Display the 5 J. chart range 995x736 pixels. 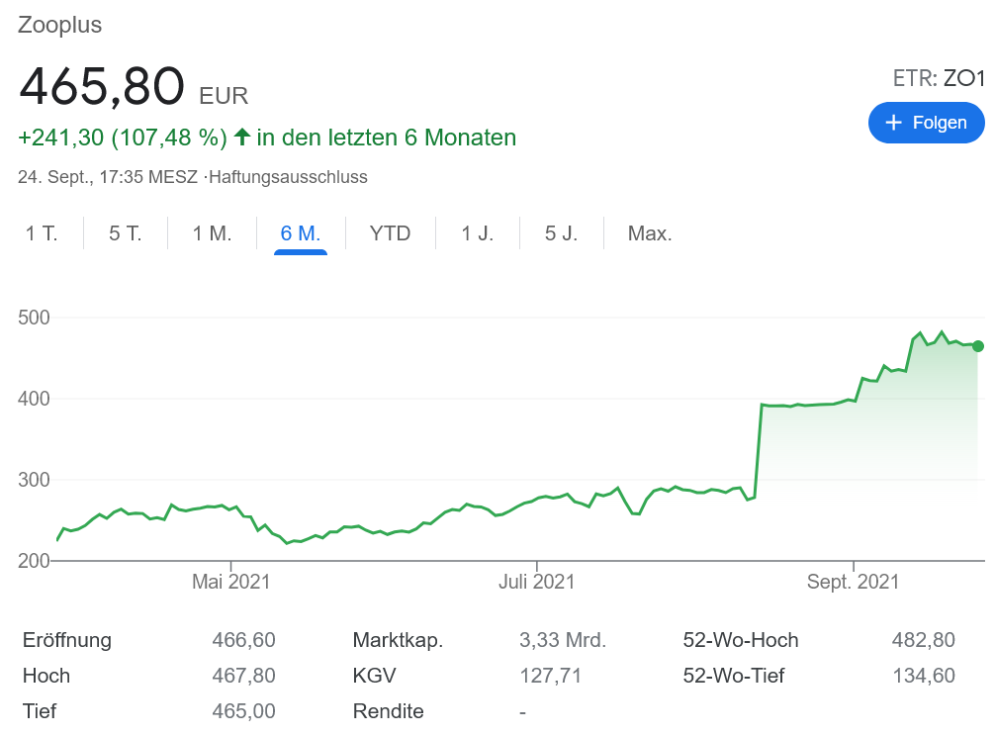[x=561, y=234]
